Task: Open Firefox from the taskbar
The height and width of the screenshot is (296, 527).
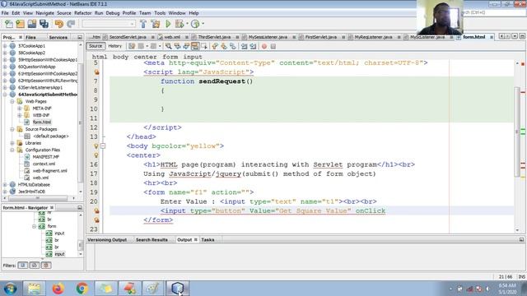Action: (58, 289)
